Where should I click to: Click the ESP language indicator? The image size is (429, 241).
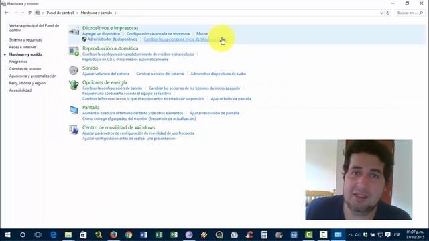tap(397, 235)
